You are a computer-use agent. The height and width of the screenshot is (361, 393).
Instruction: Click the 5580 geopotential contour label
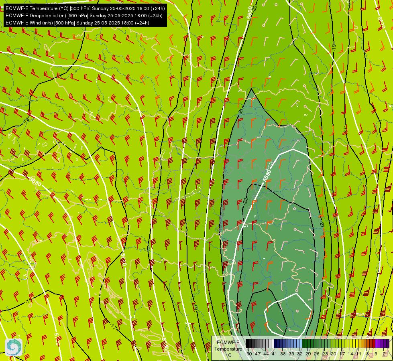pos(267,175)
